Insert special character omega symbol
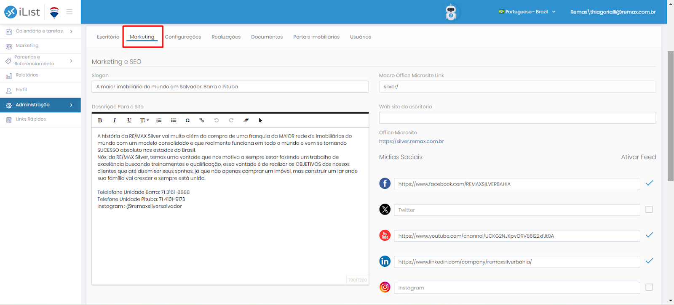Viewport: 674px width, 305px height. [x=187, y=120]
